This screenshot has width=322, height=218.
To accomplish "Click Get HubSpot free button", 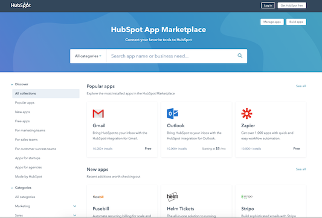I will [292, 5].
